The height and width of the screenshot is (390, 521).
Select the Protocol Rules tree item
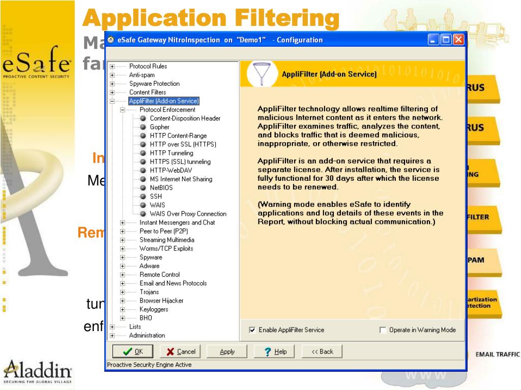pyautogui.click(x=148, y=67)
